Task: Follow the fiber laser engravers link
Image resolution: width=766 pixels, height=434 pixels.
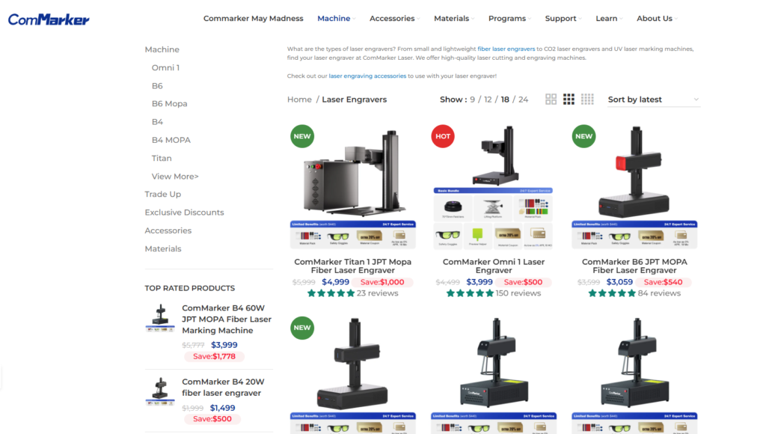Action: pos(506,49)
